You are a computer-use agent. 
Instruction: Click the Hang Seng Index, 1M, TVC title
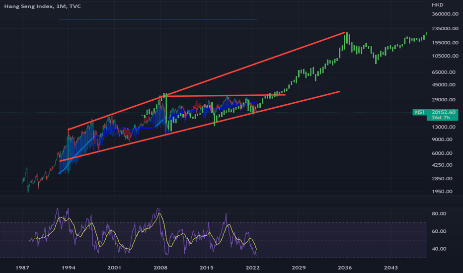[x=42, y=6]
